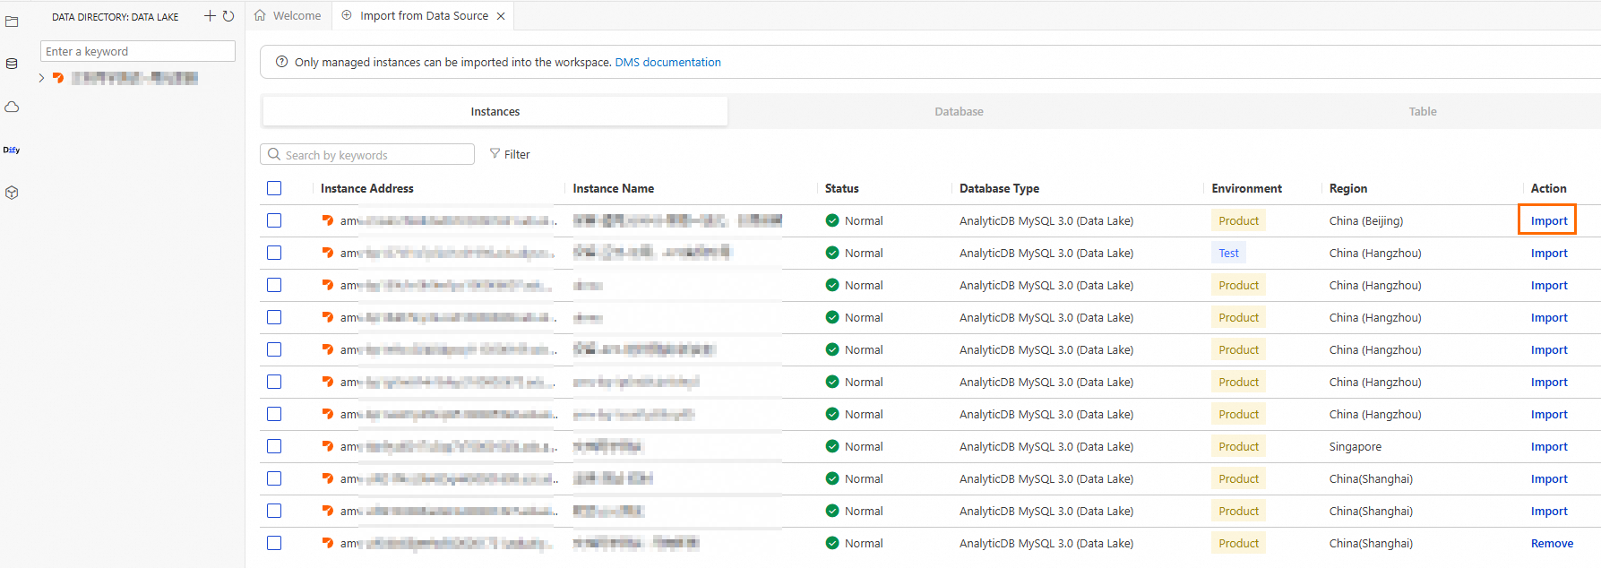Expand the data lake tree node
Screen dimensions: 1601x568
[41, 78]
